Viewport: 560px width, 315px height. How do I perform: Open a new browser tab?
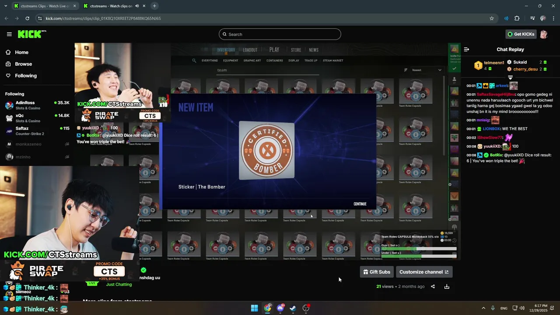click(154, 6)
